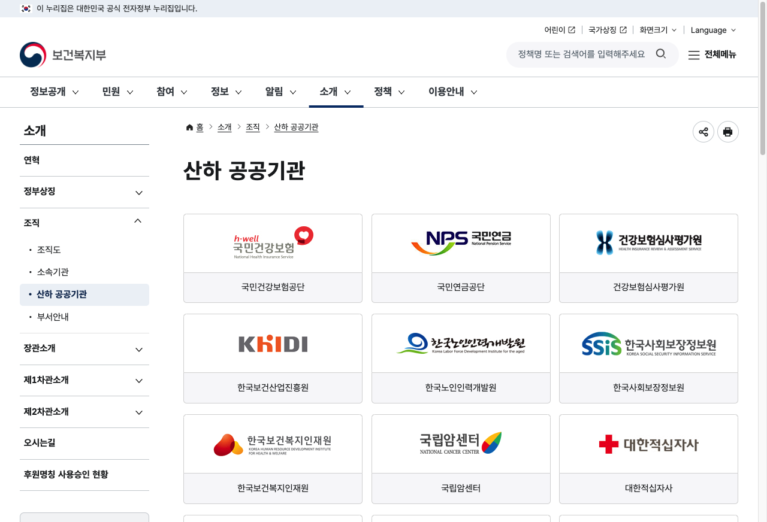The height and width of the screenshot is (522, 767).
Task: Click the 국립암센터 card label
Action: click(461, 488)
